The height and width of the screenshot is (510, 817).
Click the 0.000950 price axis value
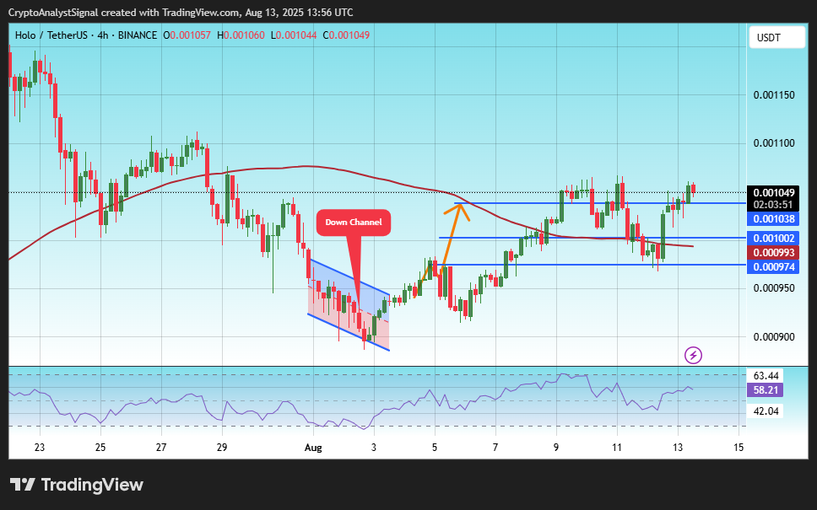coord(774,288)
